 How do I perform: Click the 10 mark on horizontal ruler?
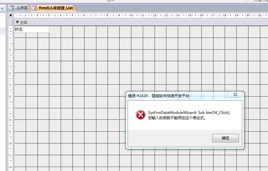[x=131, y=15]
